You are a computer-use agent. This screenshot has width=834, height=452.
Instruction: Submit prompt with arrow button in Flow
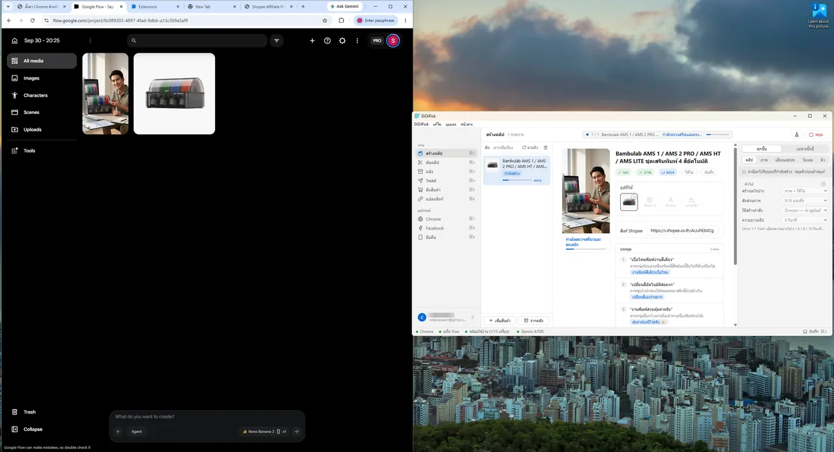coord(297,431)
